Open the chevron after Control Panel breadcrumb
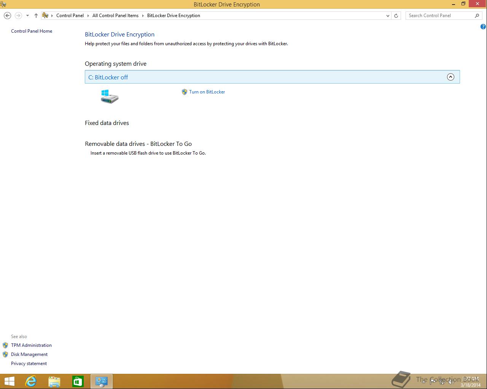 (x=88, y=16)
